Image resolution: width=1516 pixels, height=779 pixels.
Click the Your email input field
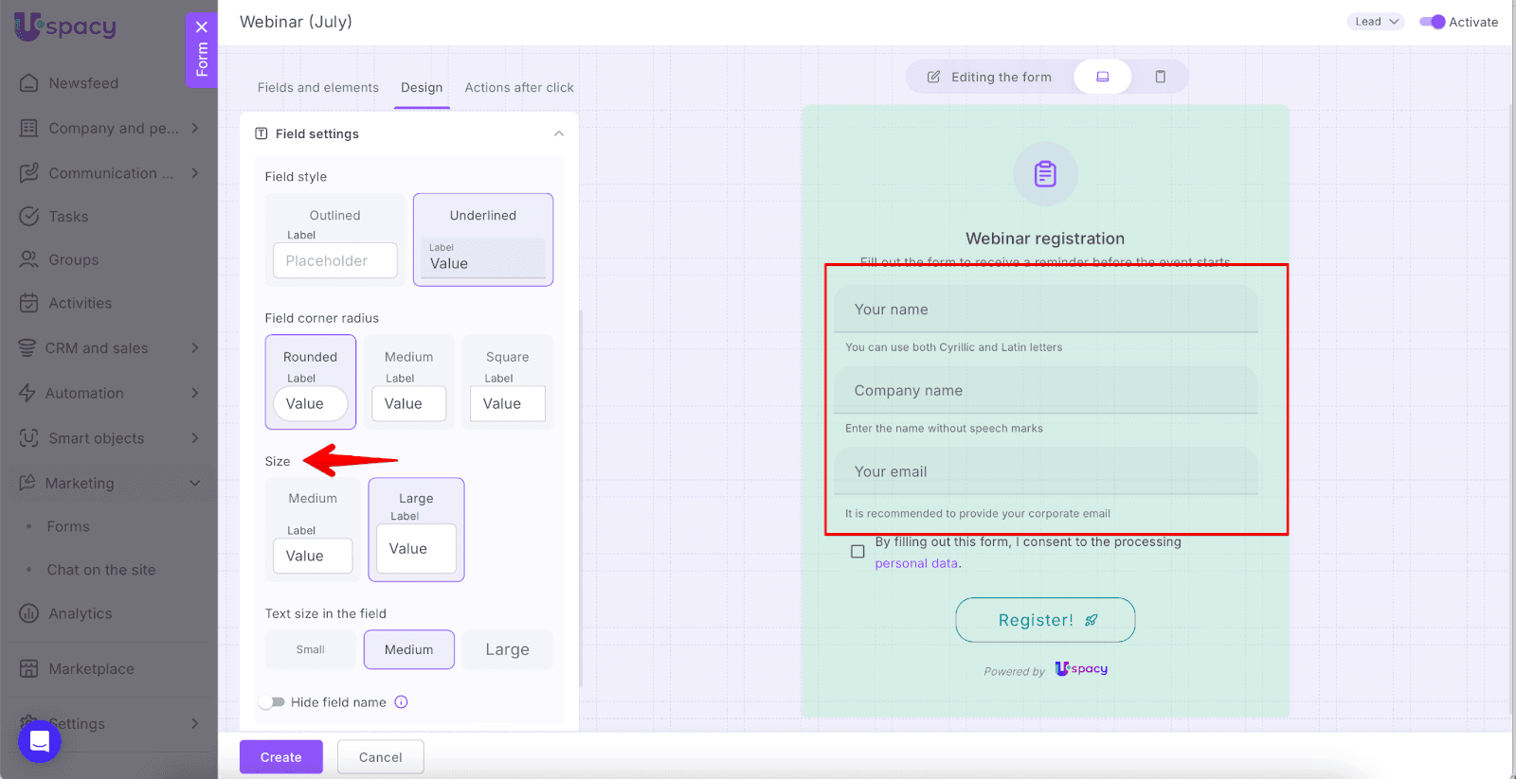(1045, 471)
